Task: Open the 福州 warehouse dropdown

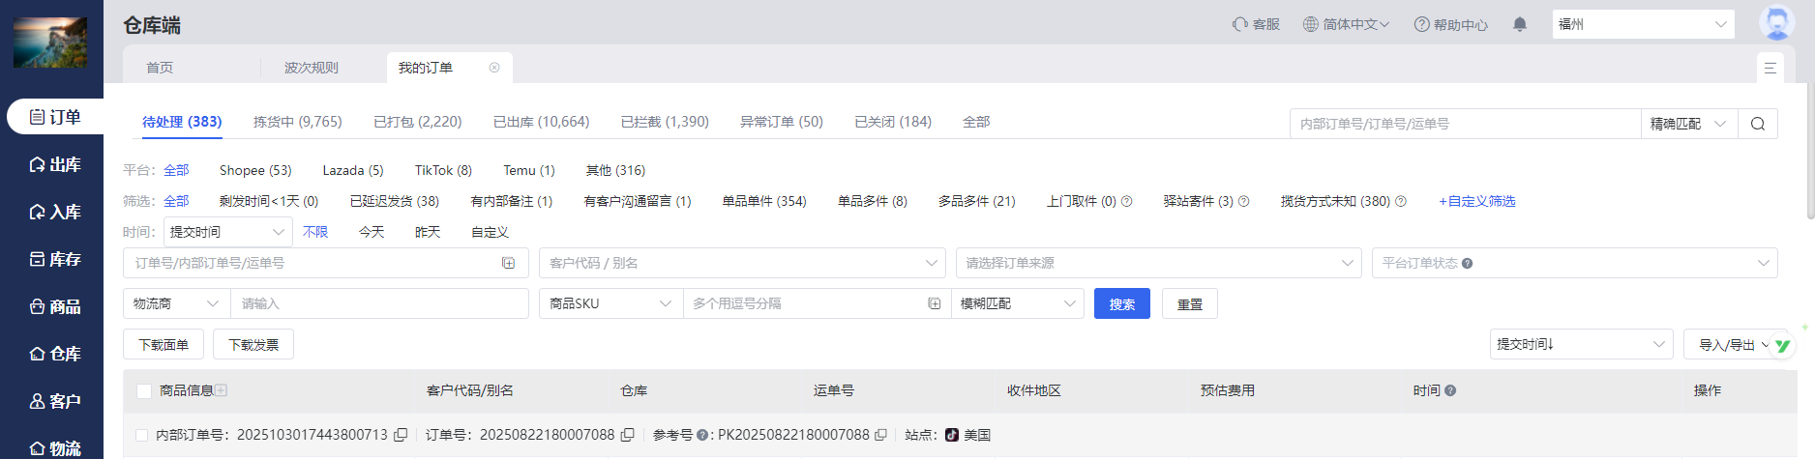Action: tap(1643, 24)
